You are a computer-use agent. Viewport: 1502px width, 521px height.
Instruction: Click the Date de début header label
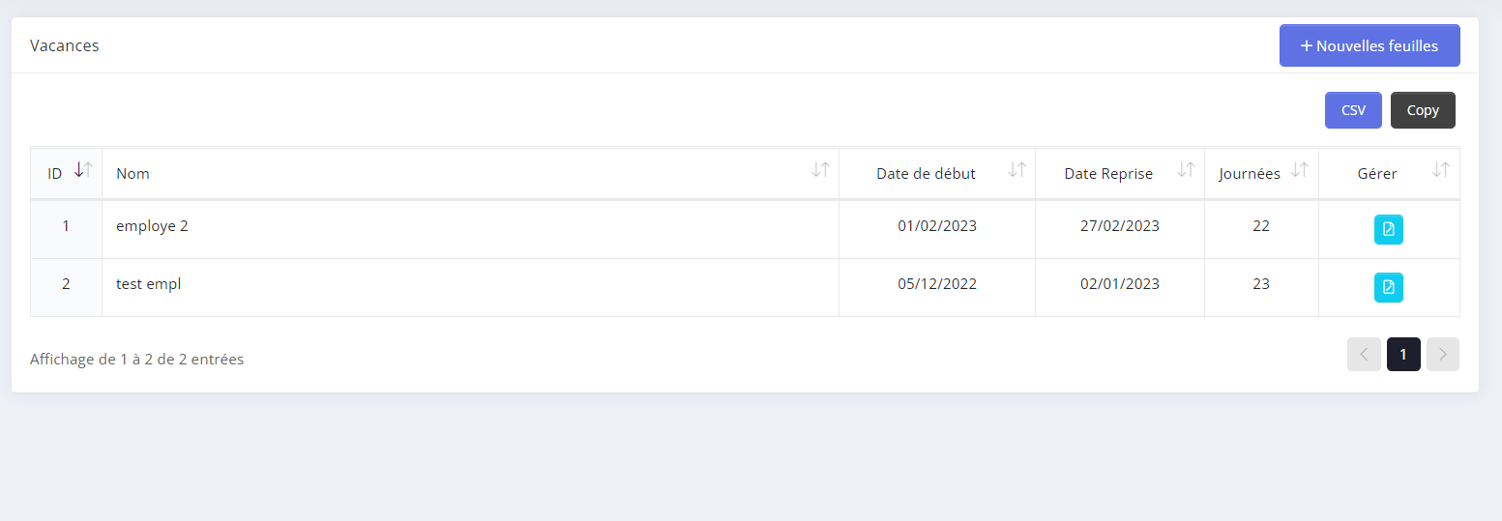pos(926,174)
